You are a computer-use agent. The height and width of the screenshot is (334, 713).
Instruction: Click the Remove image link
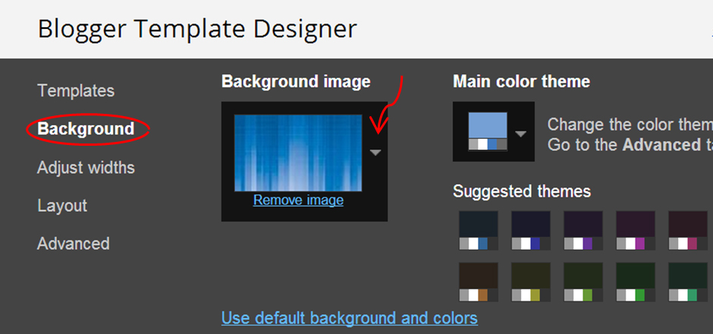(x=298, y=200)
